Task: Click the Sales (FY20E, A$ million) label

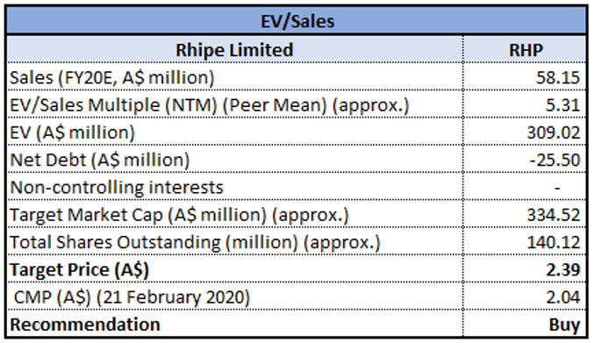Action: 112,77
